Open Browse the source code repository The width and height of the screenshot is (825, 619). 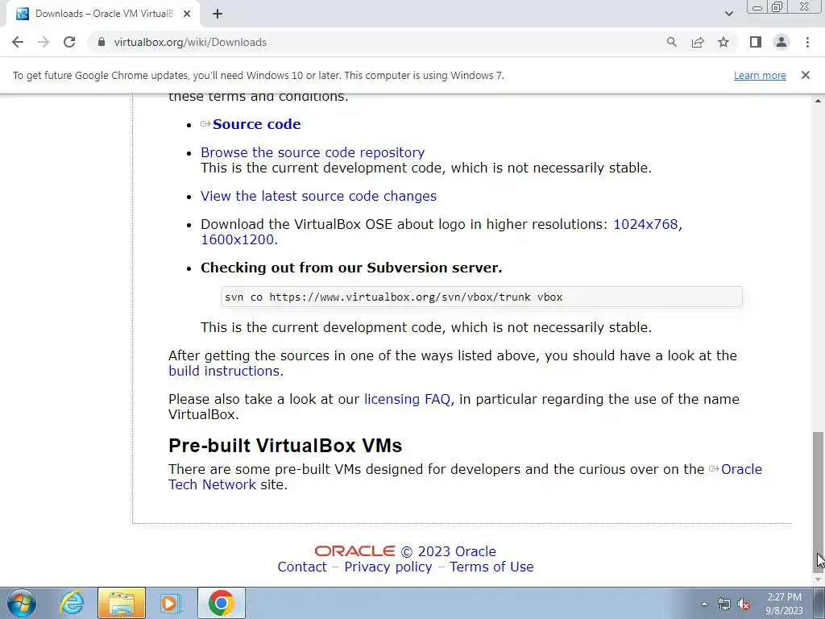tap(313, 152)
